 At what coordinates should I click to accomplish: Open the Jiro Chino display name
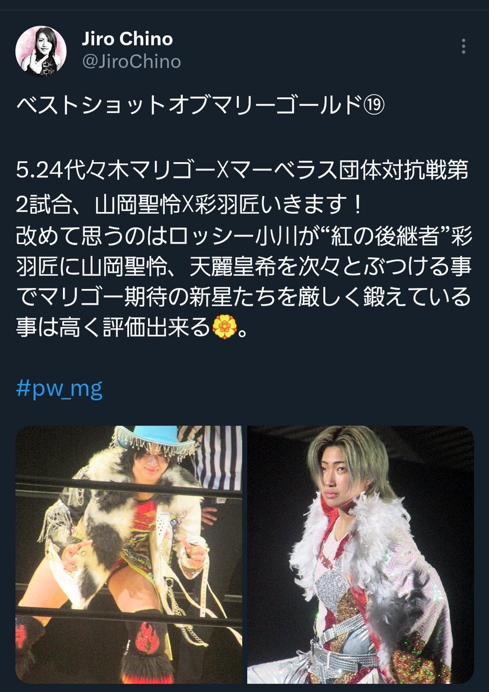coord(128,39)
